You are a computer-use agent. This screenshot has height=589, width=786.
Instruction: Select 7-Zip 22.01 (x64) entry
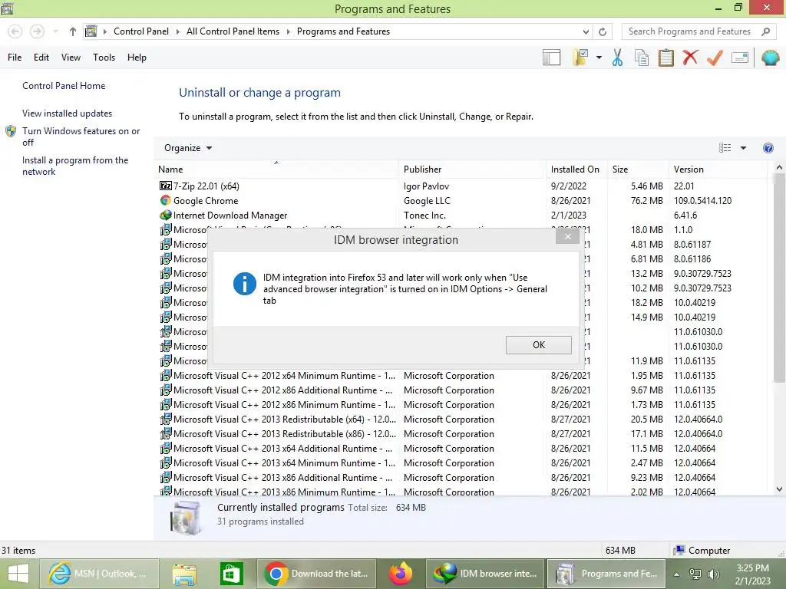point(461,186)
